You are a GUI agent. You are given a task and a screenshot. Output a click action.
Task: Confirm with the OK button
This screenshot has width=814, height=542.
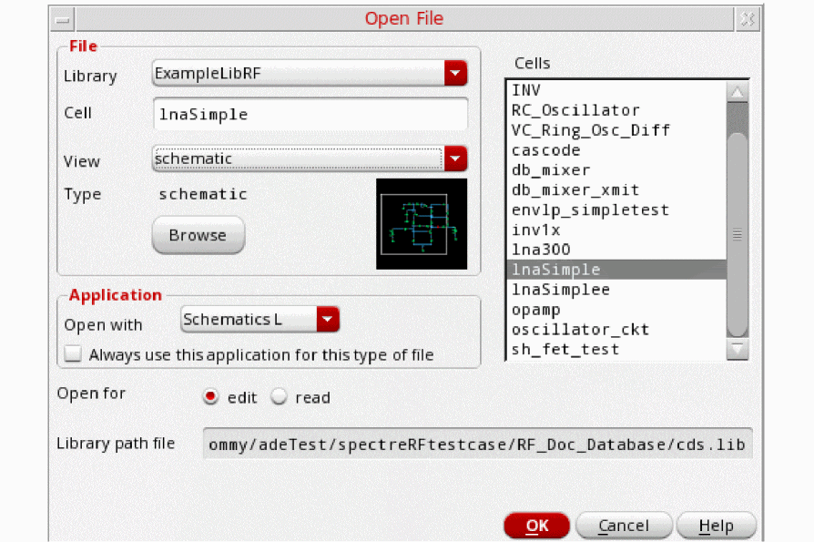click(537, 526)
